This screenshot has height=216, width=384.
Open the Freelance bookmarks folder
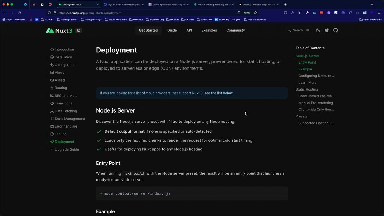tap(136, 19)
